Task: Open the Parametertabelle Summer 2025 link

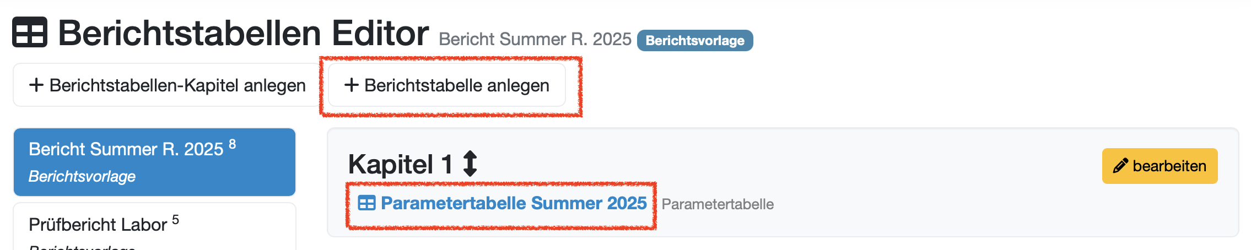Action: (x=513, y=203)
